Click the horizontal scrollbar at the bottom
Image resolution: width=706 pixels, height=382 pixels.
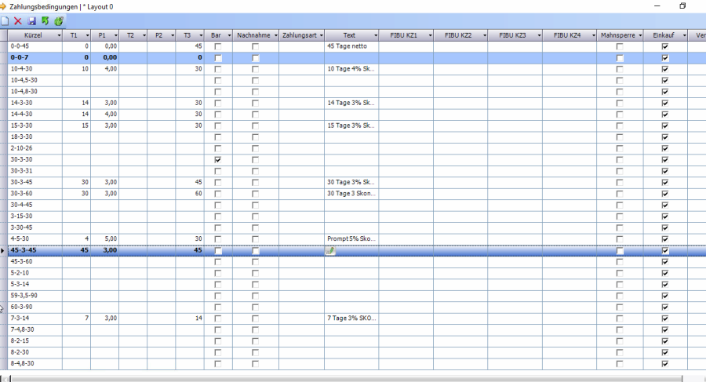pyautogui.click(x=353, y=378)
